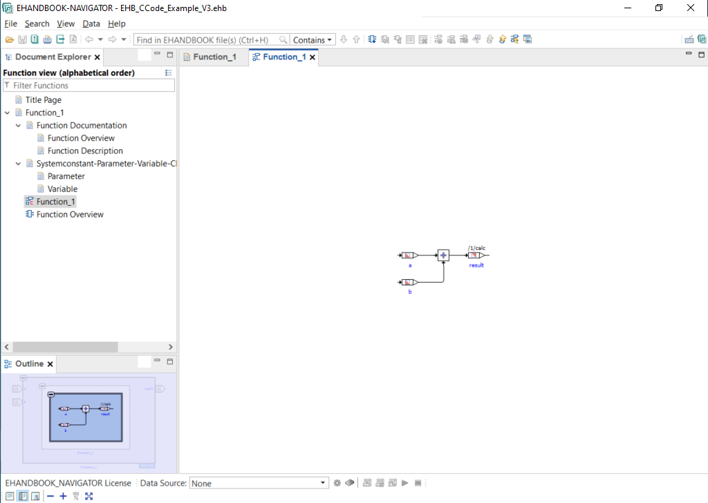708x503 pixels.
Task: Select the export to PDF toolbar icon
Action: tap(73, 39)
